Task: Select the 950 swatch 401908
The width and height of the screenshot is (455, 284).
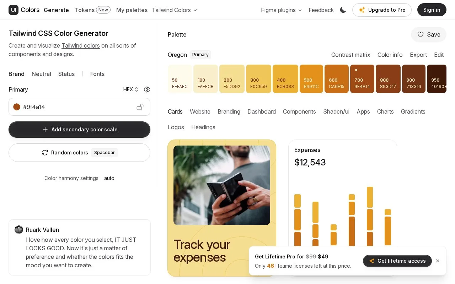Action: (x=437, y=79)
